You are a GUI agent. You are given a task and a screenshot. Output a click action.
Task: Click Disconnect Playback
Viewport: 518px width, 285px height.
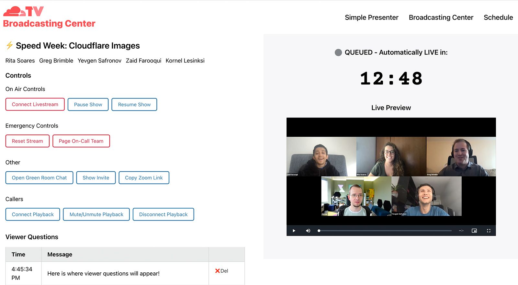pos(163,214)
